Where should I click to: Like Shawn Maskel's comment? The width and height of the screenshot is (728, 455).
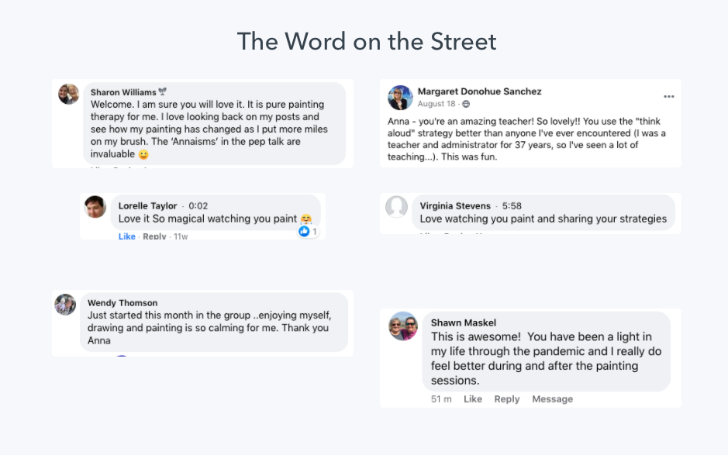(x=473, y=399)
